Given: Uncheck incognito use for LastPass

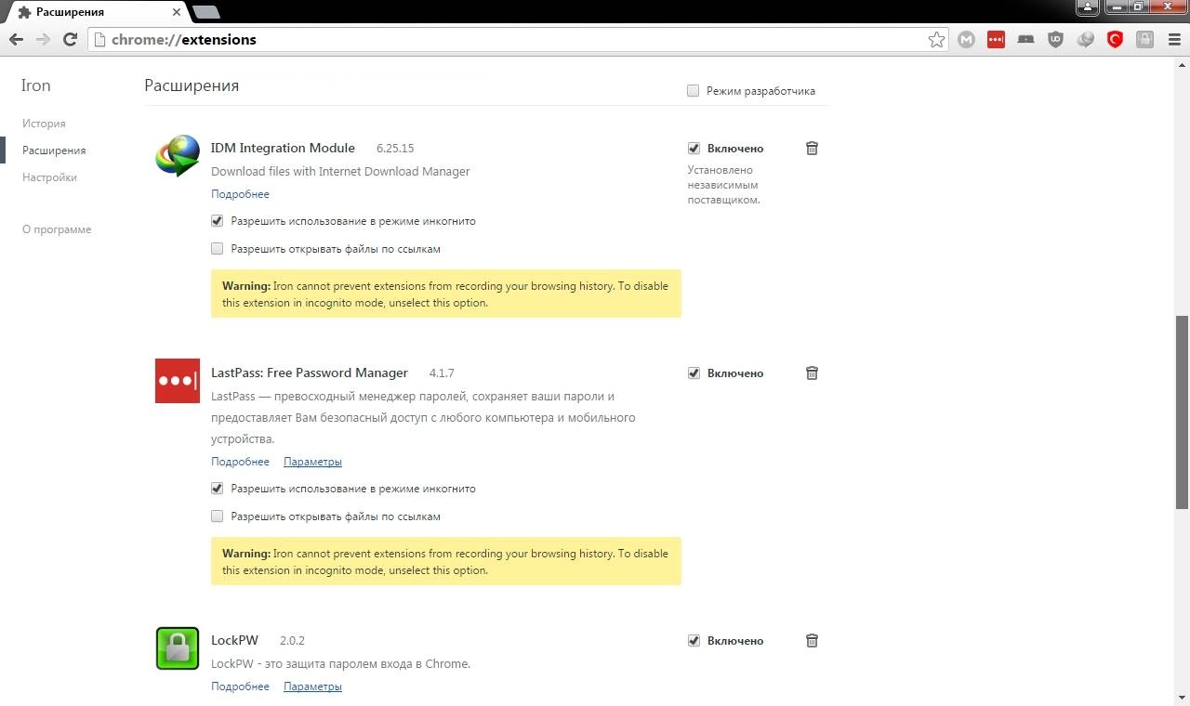Looking at the screenshot, I should point(217,489).
